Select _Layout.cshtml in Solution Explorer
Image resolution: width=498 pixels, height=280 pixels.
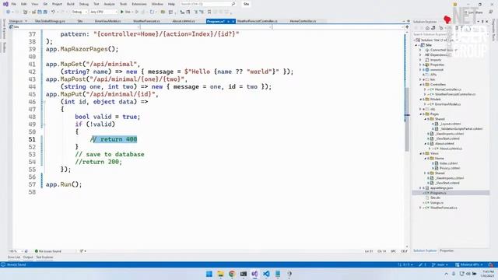(451, 124)
